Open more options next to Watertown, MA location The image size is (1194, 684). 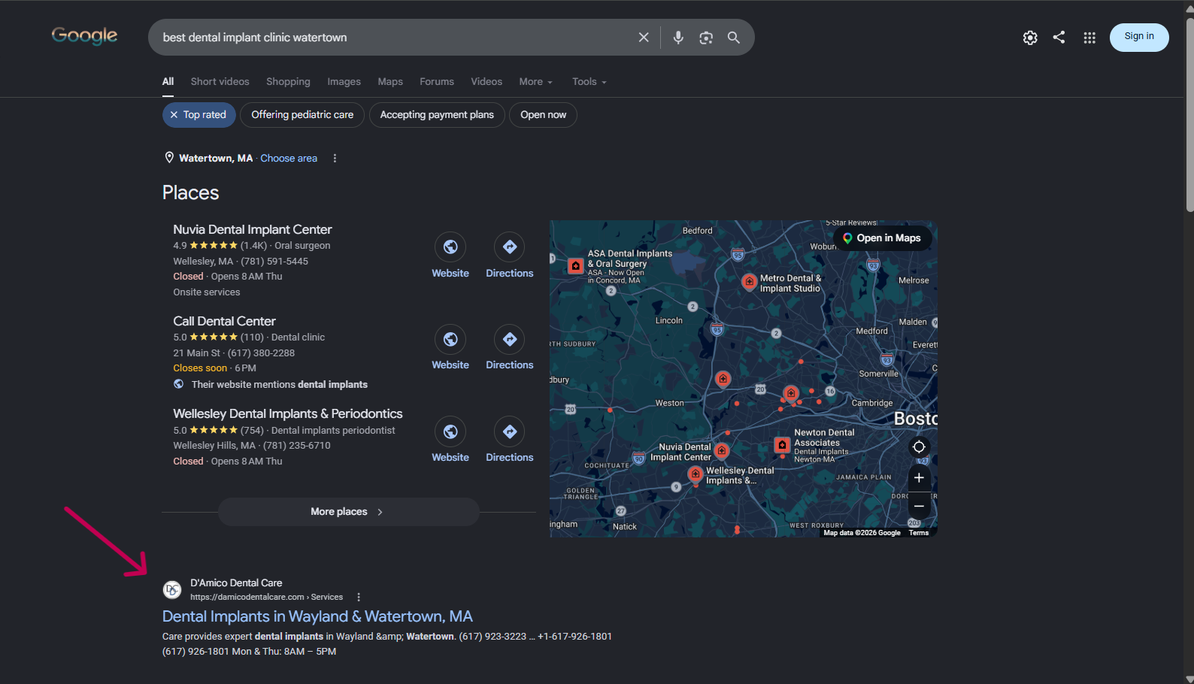coord(335,159)
